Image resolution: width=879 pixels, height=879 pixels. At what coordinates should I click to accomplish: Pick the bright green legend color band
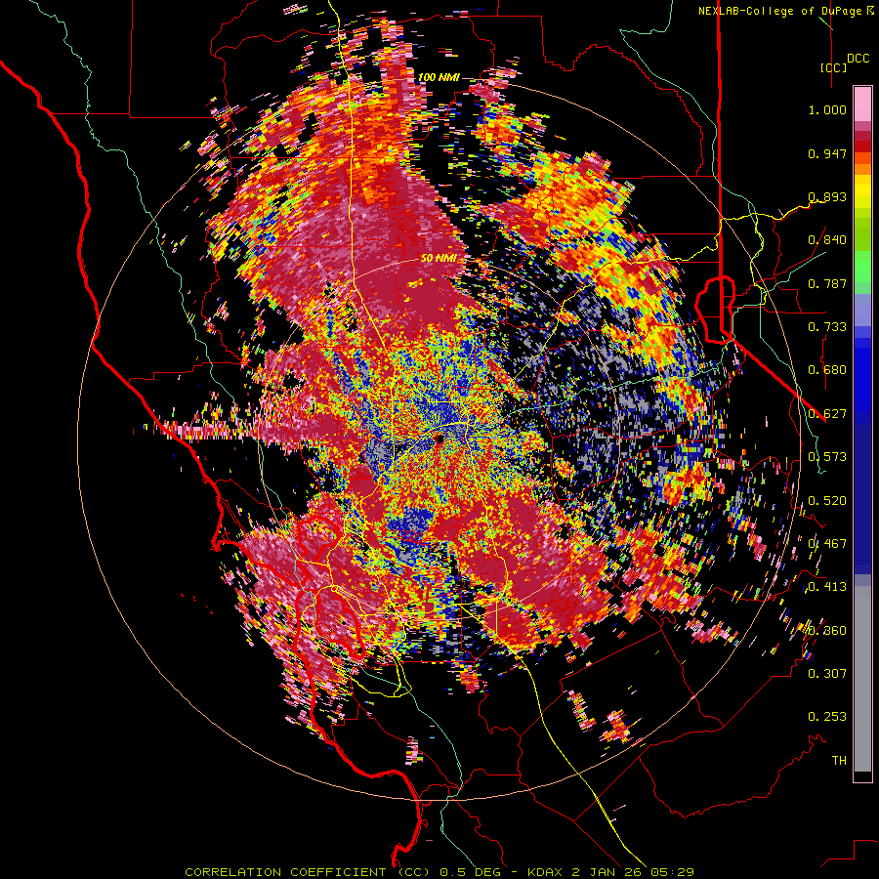click(862, 267)
